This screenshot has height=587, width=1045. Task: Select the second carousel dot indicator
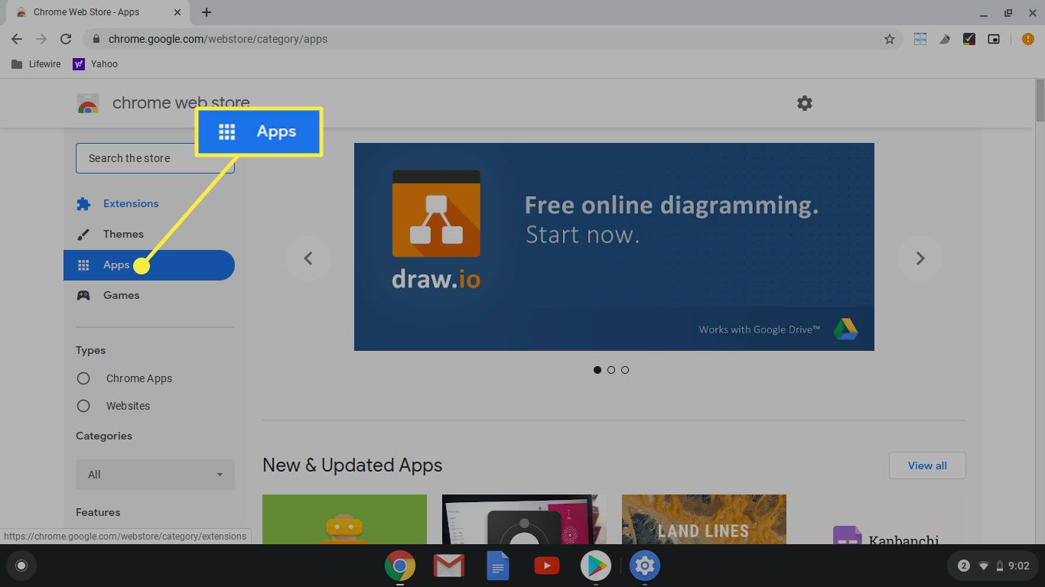611,370
